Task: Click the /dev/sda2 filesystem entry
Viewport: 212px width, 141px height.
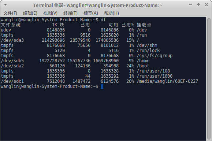Action: coord(12,66)
